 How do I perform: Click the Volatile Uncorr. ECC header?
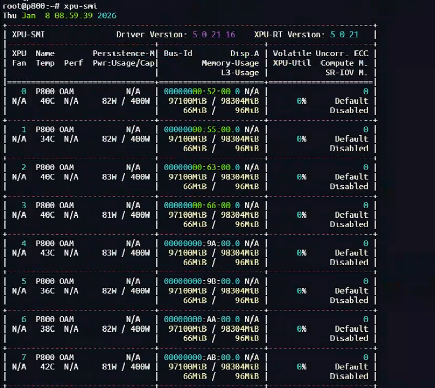[320, 53]
